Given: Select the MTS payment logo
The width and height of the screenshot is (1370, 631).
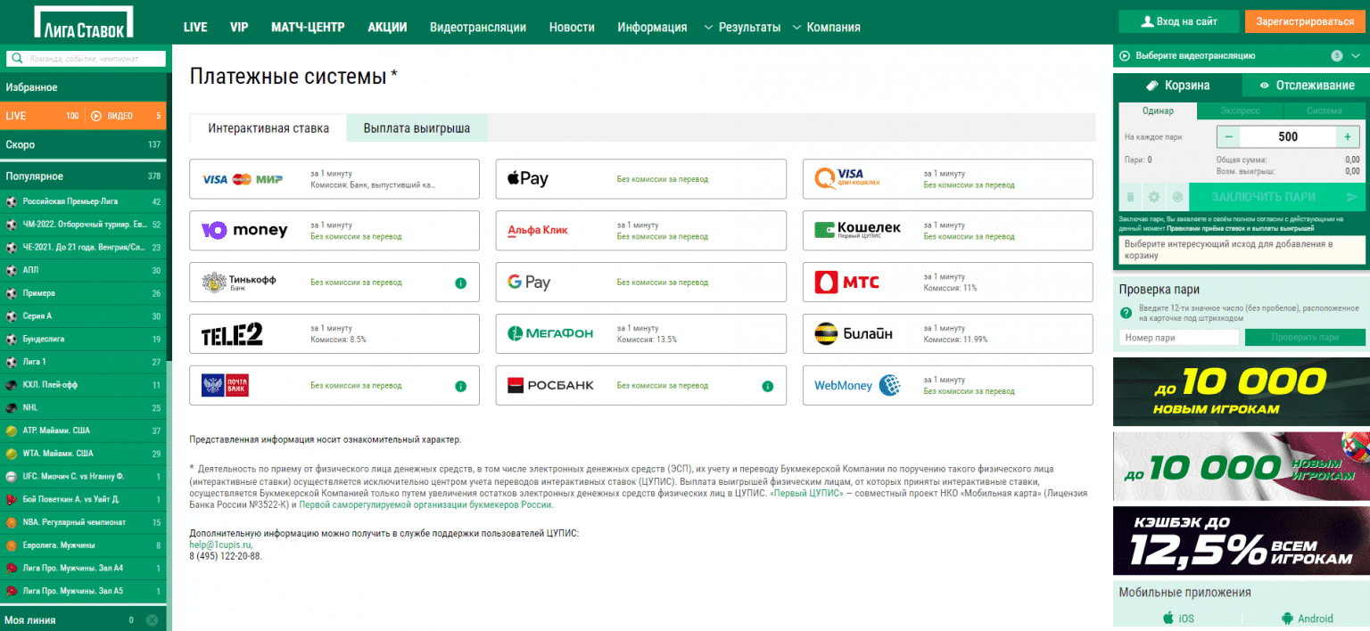Looking at the screenshot, I should 847,283.
